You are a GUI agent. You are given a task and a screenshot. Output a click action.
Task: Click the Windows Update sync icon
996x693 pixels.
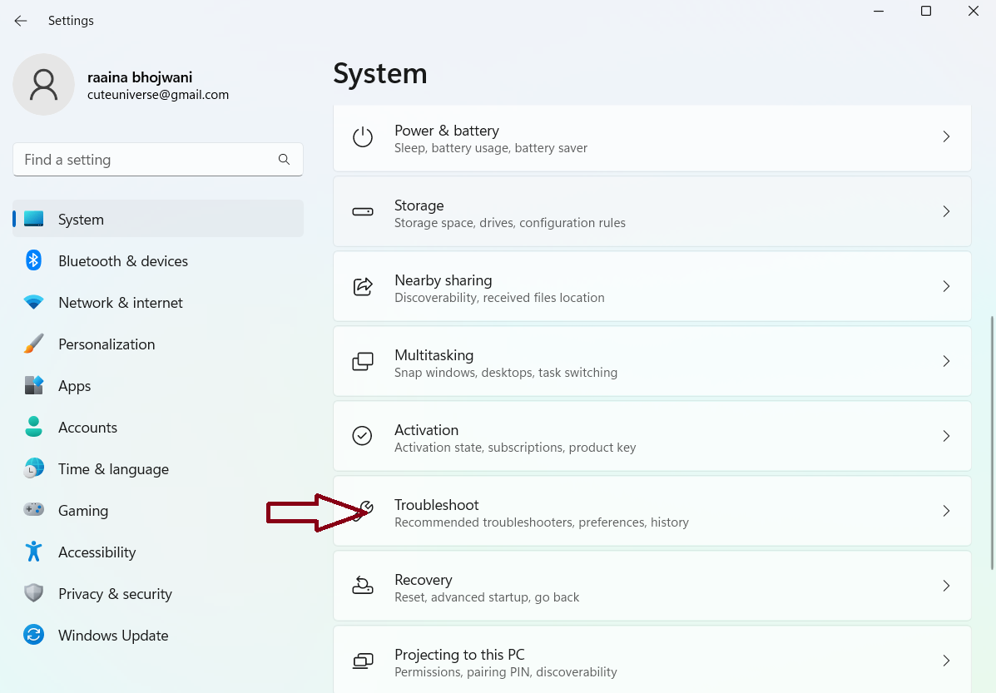click(x=33, y=636)
